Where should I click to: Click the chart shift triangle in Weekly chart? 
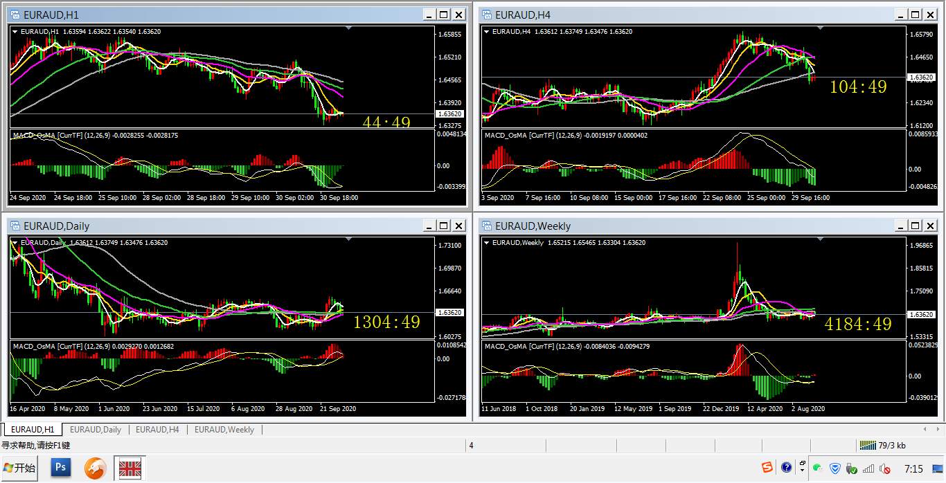click(820, 239)
